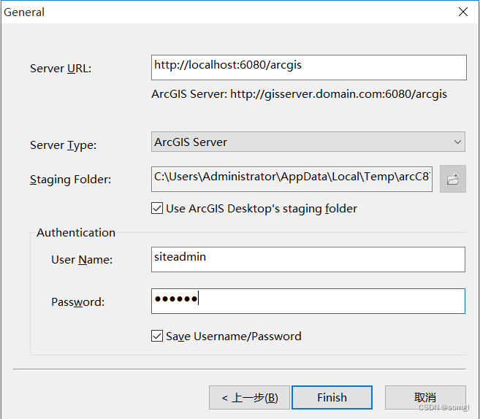480x419 pixels.
Task: Click the User Name label
Action: coord(82,260)
